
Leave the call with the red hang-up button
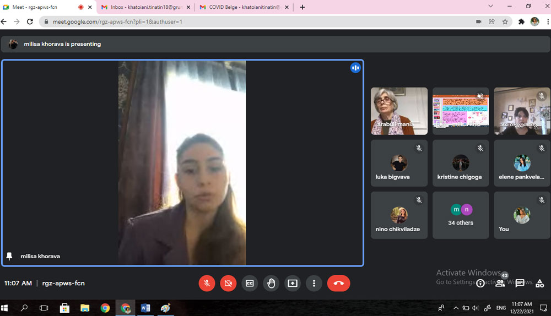click(x=338, y=283)
